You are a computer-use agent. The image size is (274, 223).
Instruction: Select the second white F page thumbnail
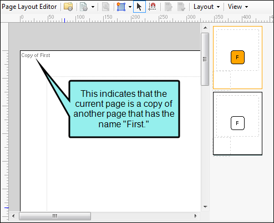pos(237,123)
